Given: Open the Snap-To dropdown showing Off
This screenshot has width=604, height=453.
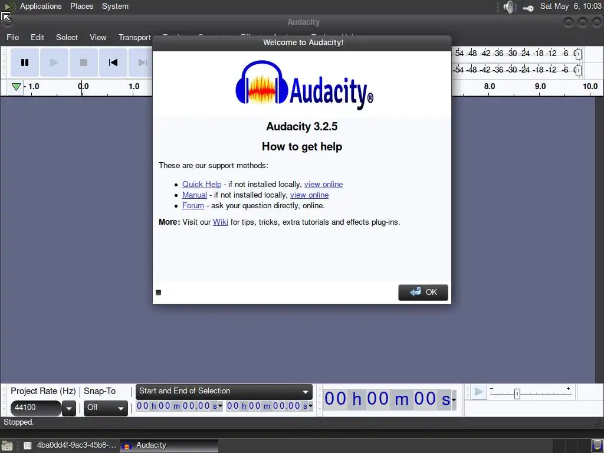Looking at the screenshot, I should [x=106, y=408].
